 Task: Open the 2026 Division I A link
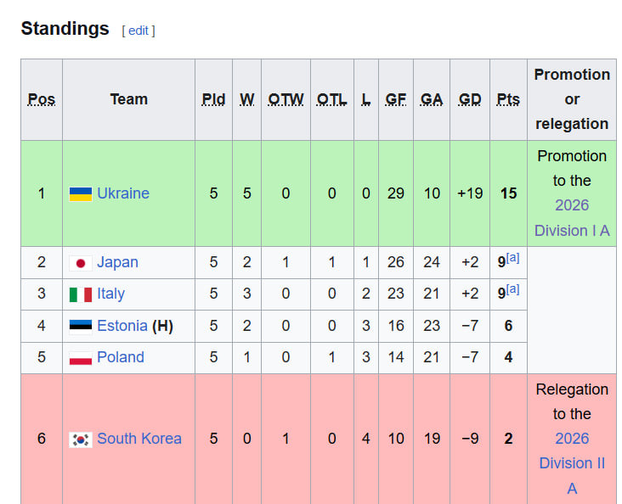[572, 218]
